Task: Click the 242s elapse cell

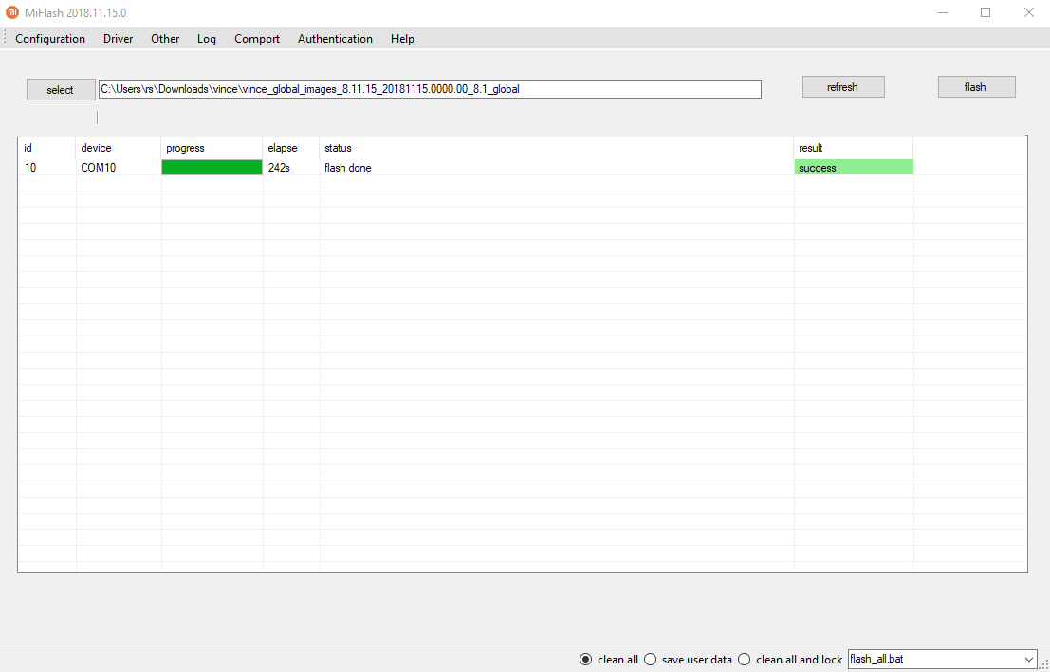Action: 291,168
